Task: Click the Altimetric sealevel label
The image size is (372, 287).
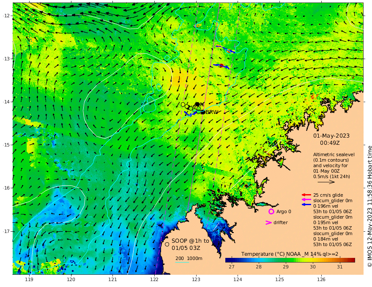Action: coord(334,154)
